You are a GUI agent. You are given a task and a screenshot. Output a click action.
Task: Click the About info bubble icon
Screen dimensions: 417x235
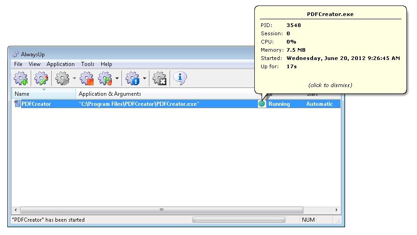pyautogui.click(x=180, y=78)
